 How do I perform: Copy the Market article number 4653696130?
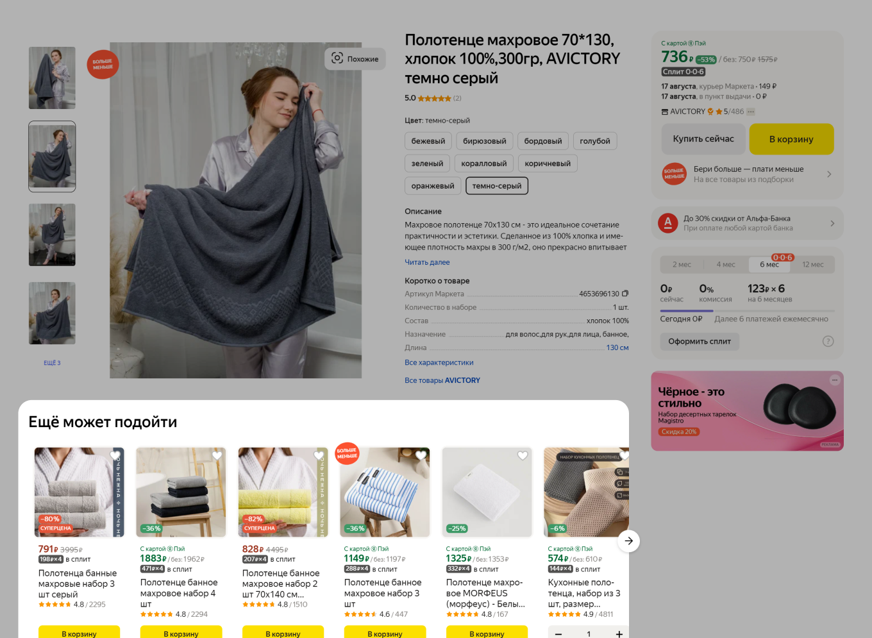625,294
